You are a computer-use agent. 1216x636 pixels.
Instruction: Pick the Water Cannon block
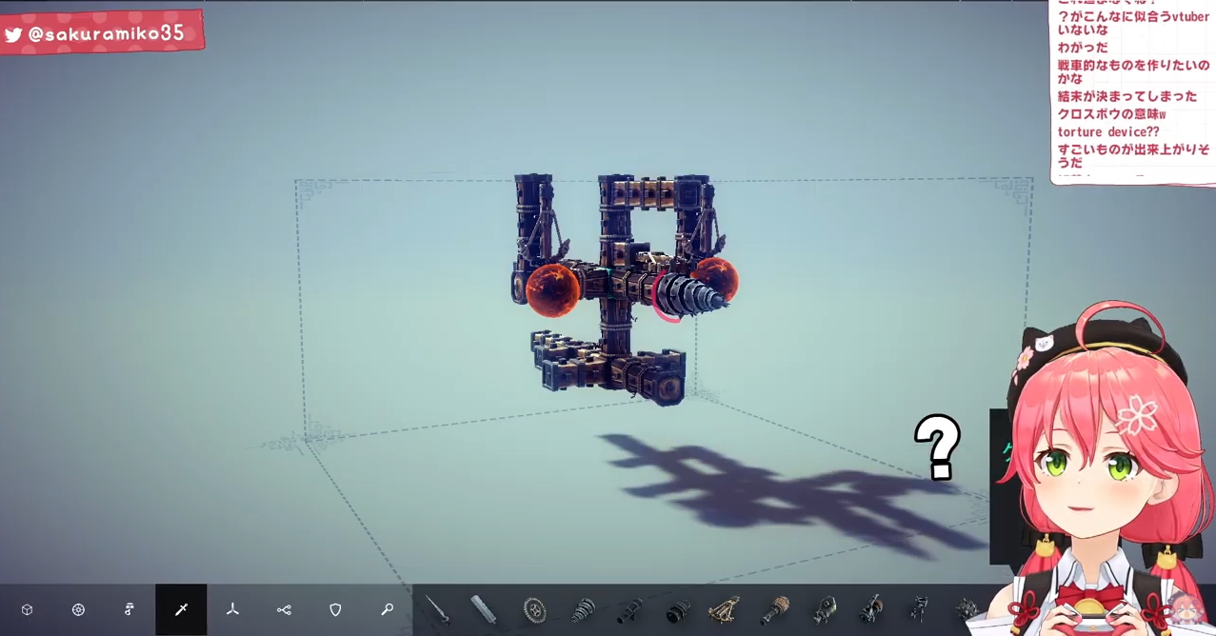click(x=870, y=609)
